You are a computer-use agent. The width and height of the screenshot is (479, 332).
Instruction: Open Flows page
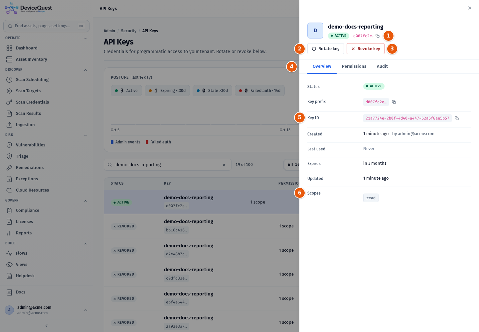point(46,253)
